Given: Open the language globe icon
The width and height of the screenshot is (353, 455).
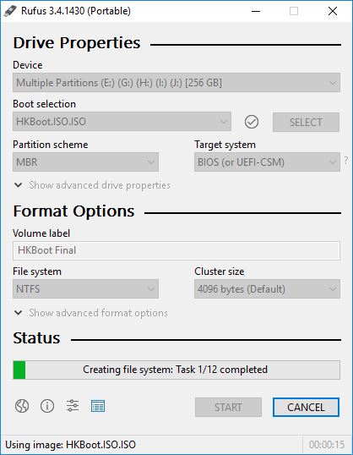Looking at the screenshot, I should click(x=22, y=406).
